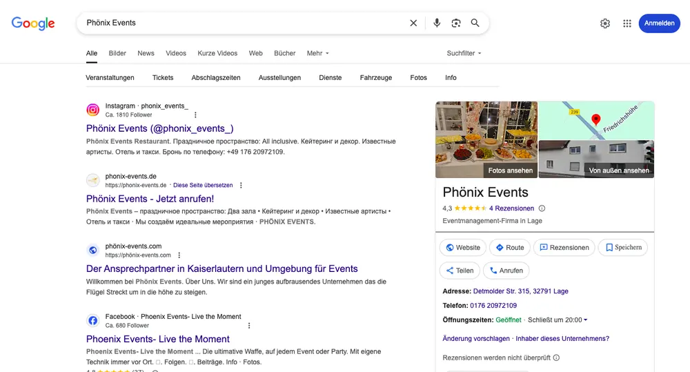Open quick settings gear icon
The height and width of the screenshot is (372, 690).
coord(605,23)
